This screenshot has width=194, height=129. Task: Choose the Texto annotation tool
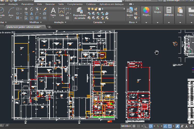coord(53,12)
